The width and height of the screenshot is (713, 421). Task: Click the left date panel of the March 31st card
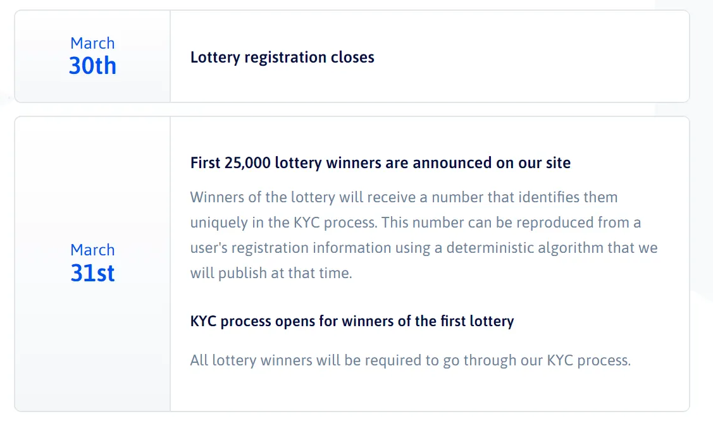click(x=92, y=264)
